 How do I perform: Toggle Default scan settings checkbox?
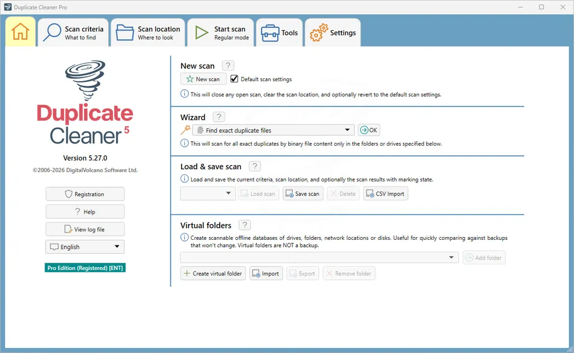coord(234,78)
